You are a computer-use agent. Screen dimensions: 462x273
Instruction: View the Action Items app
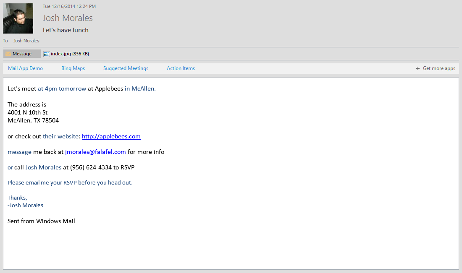point(181,68)
